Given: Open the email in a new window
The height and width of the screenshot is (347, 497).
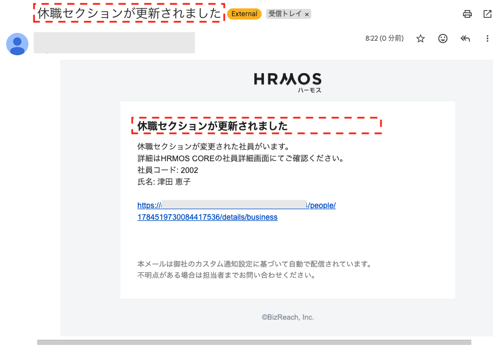Looking at the screenshot, I should click(487, 14).
